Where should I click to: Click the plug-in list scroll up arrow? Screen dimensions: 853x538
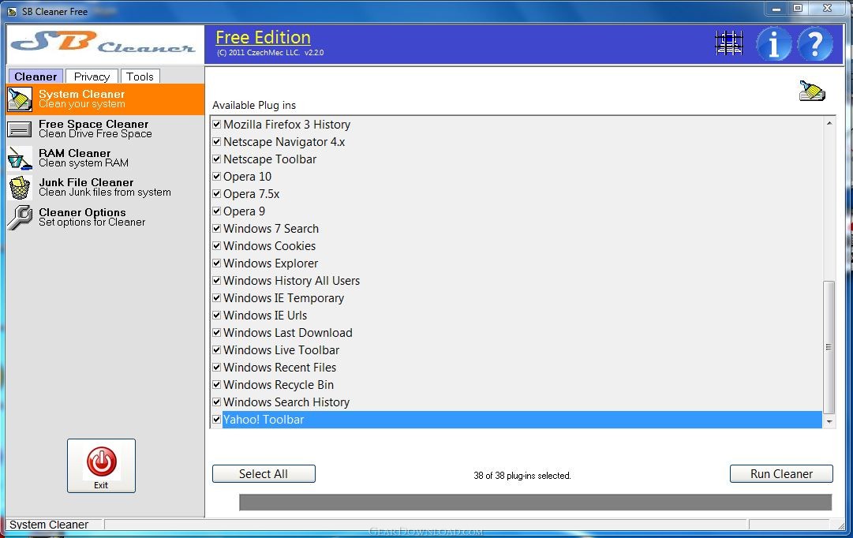[829, 123]
